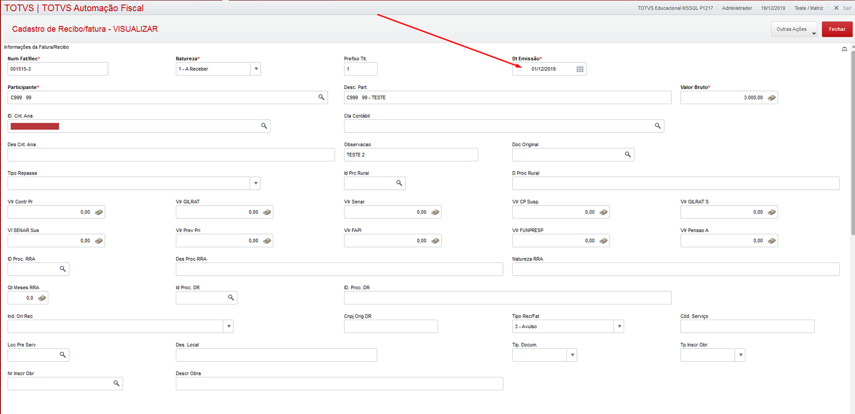
Task: Open calculator icon for Vlr Prev Pri
Action: [267, 241]
